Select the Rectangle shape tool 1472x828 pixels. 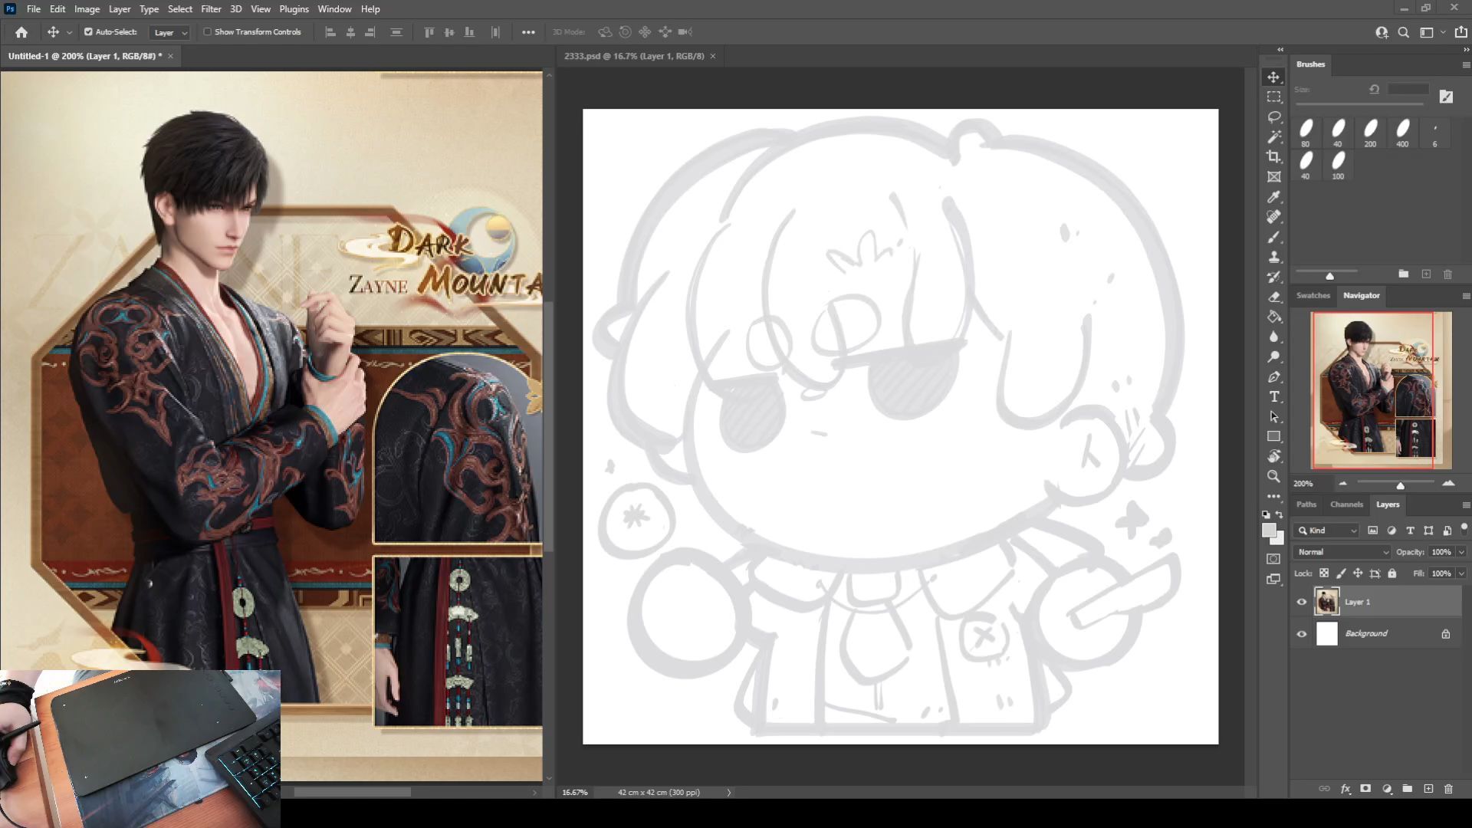(1273, 436)
